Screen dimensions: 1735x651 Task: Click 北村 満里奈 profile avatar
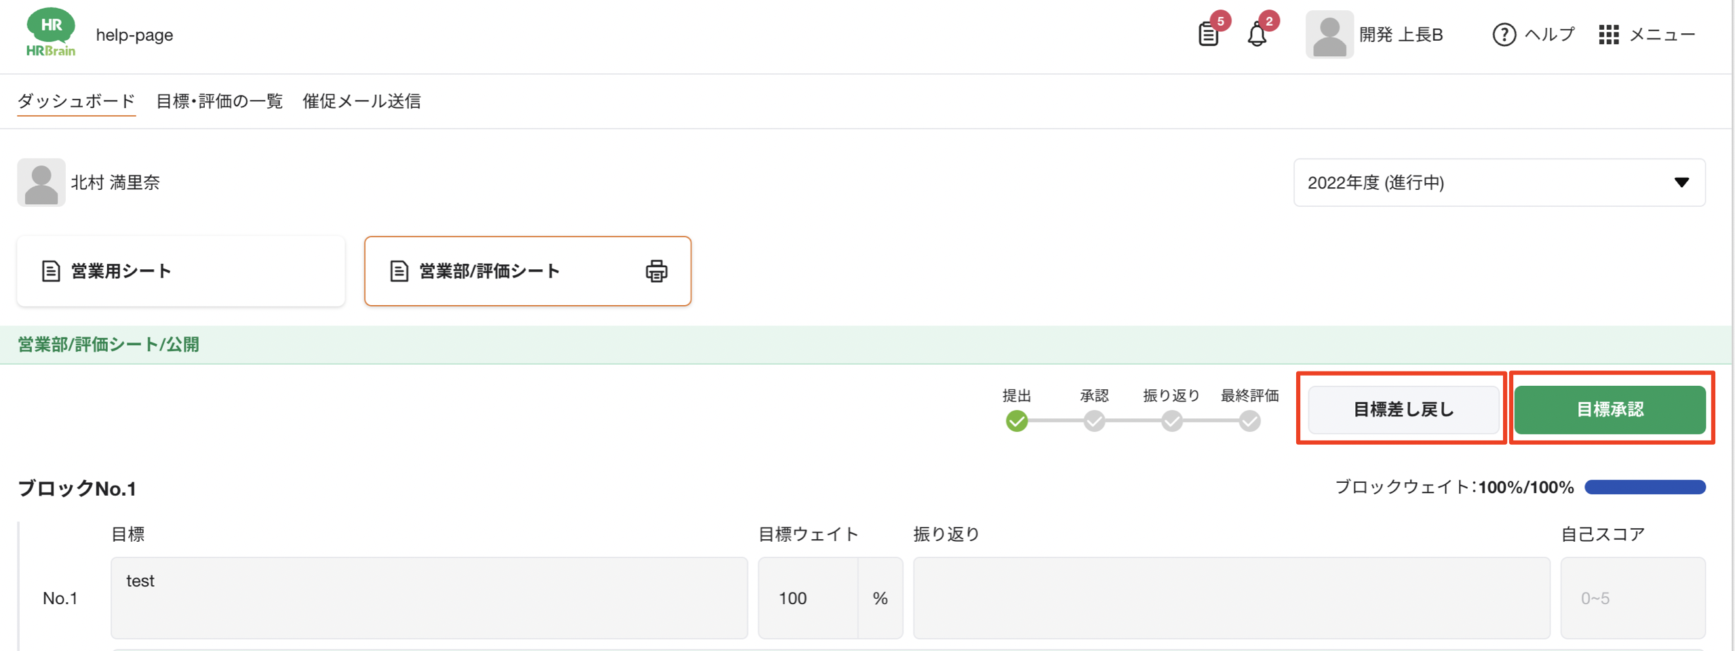pos(41,183)
